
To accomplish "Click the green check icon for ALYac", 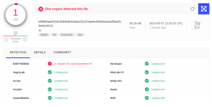I will [x=50, y=81].
